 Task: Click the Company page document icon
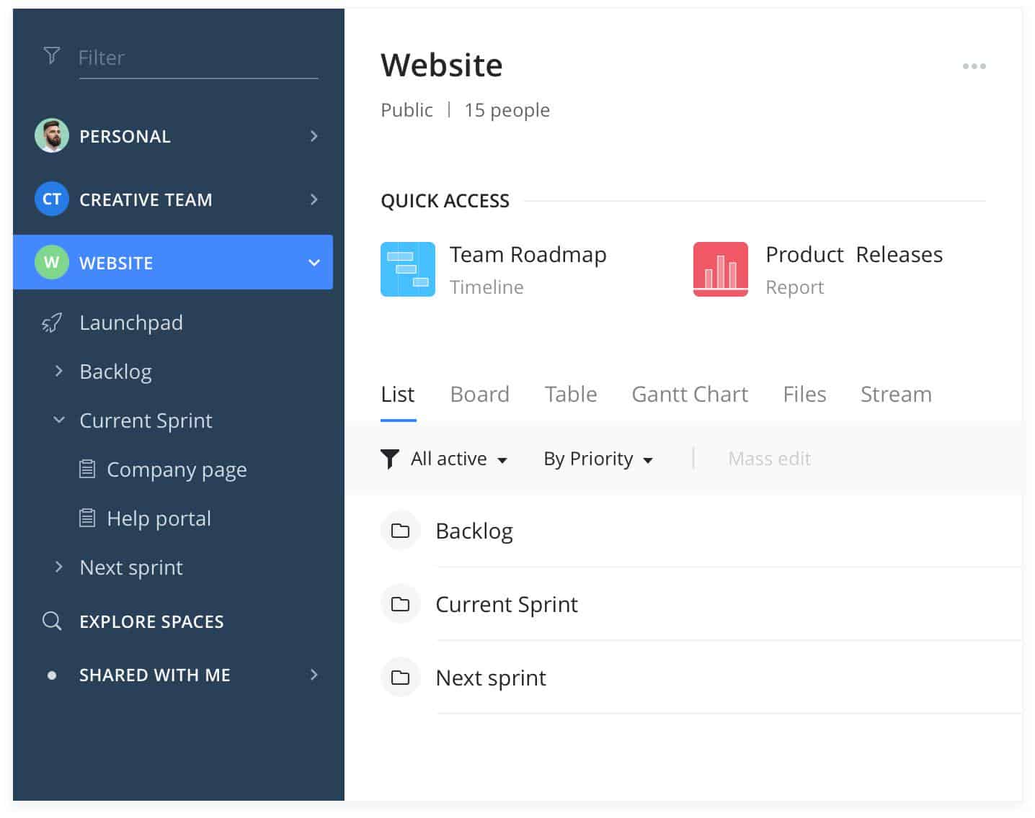(x=87, y=469)
